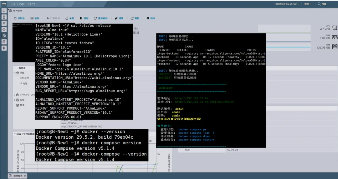Open the Manage gear icon in sidebar
The width and height of the screenshot is (338, 179).
coord(4,23)
